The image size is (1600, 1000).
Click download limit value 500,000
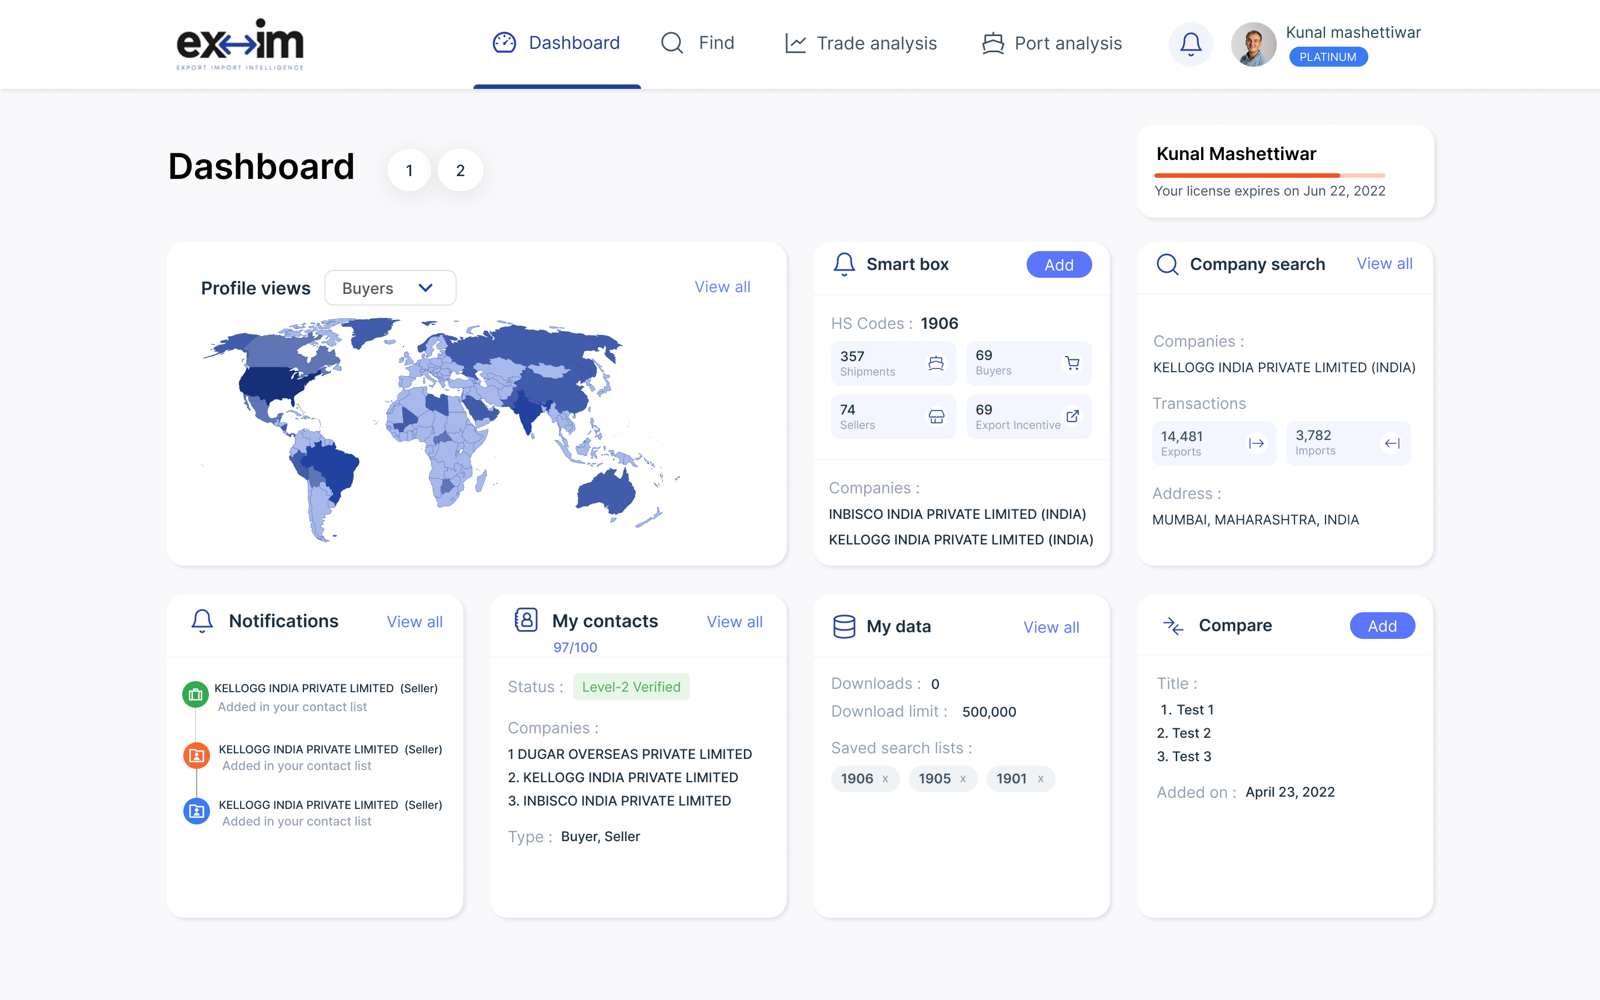[989, 712]
